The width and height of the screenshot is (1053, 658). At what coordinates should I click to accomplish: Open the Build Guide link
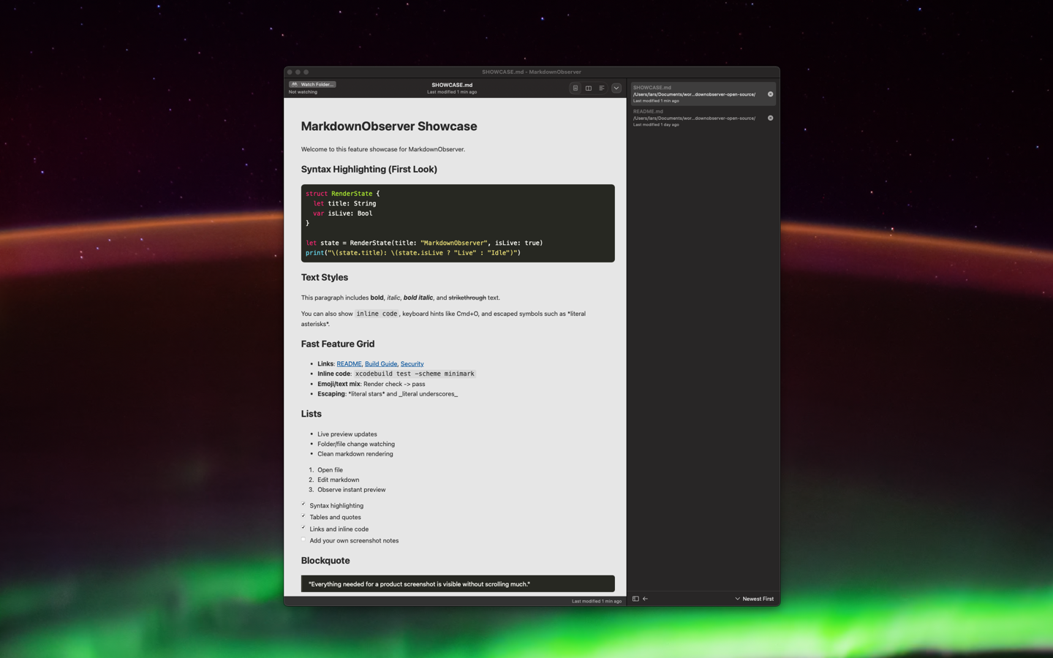click(380, 363)
